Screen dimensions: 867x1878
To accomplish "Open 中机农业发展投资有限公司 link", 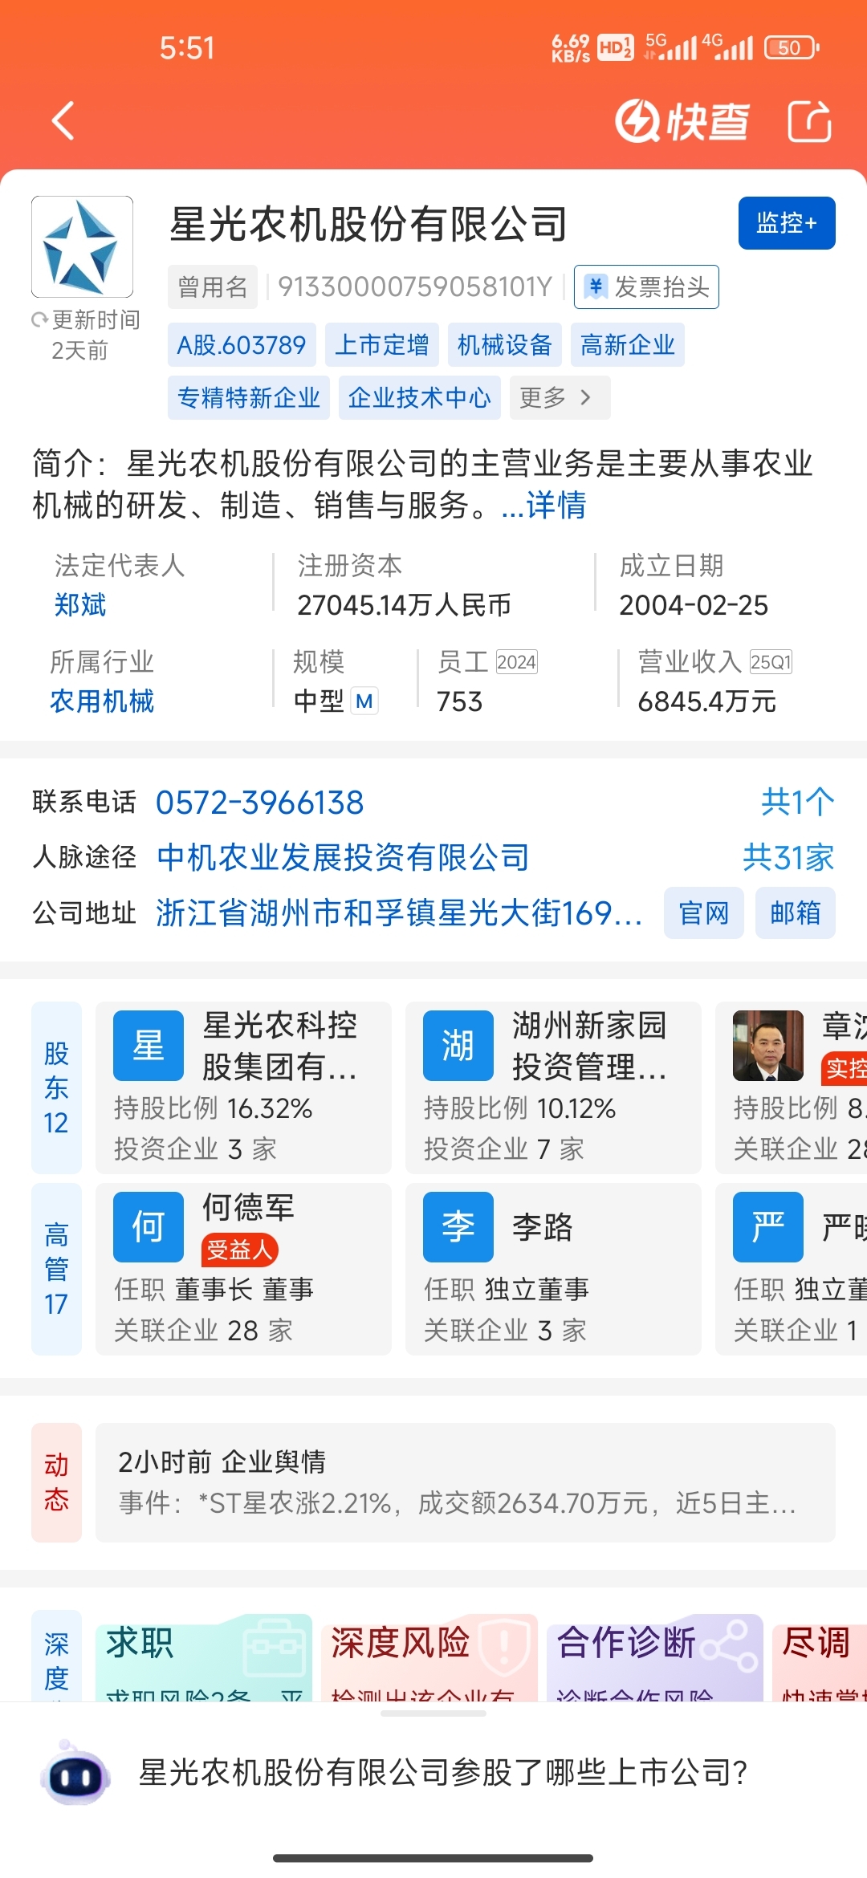I will click(344, 857).
